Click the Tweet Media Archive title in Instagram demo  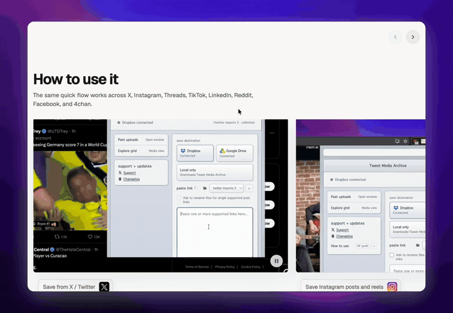click(388, 165)
